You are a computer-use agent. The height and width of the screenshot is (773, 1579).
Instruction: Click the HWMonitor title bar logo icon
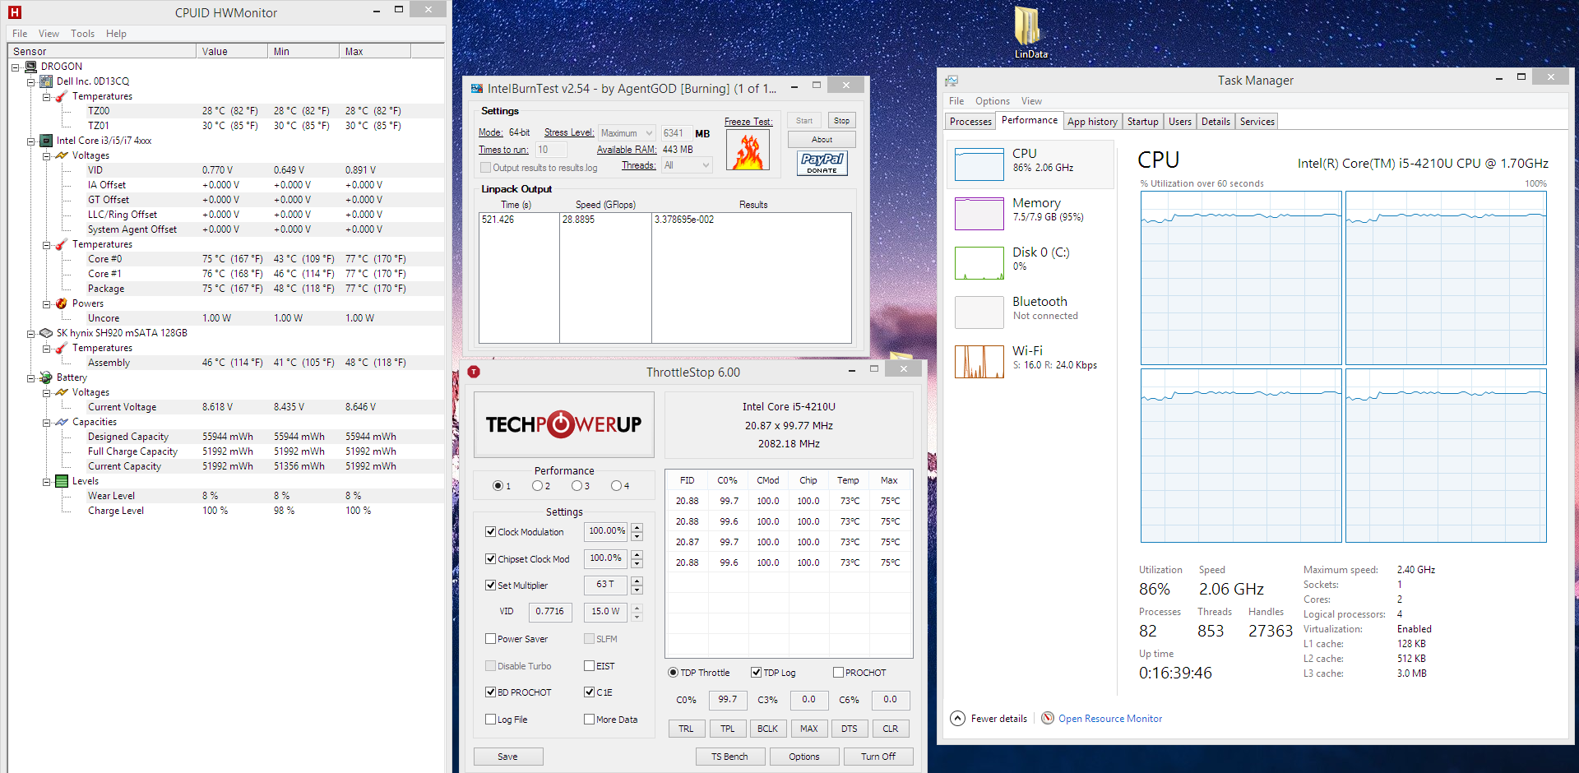click(14, 12)
